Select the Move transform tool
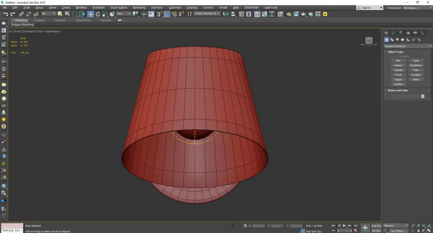Viewport: 433px width, 233px height. tap(90, 14)
